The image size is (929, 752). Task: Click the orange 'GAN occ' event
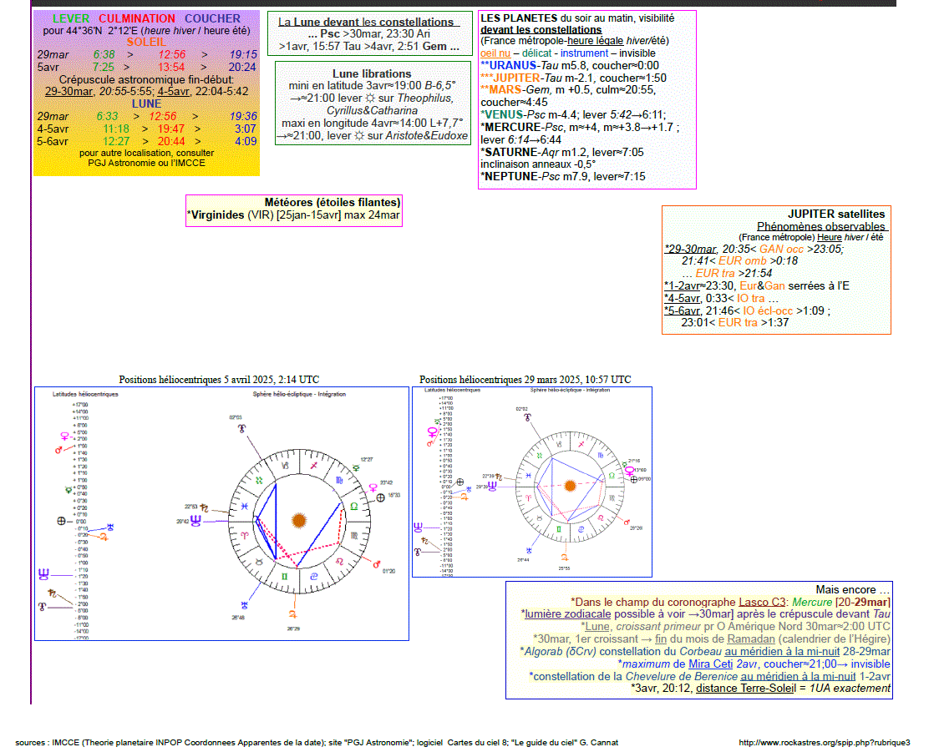(x=781, y=249)
